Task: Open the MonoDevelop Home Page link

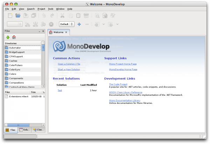Action: pos(123,70)
